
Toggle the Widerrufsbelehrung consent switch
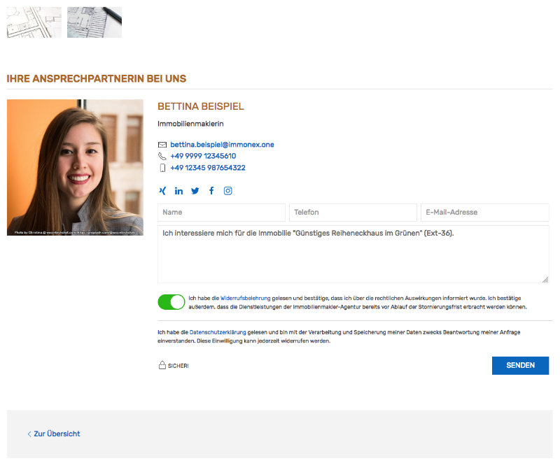tap(171, 302)
